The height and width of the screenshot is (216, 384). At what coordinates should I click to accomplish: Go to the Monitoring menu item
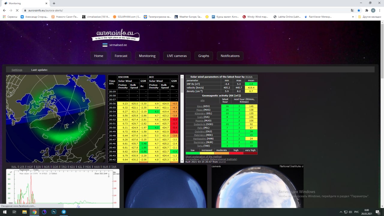pos(147,56)
